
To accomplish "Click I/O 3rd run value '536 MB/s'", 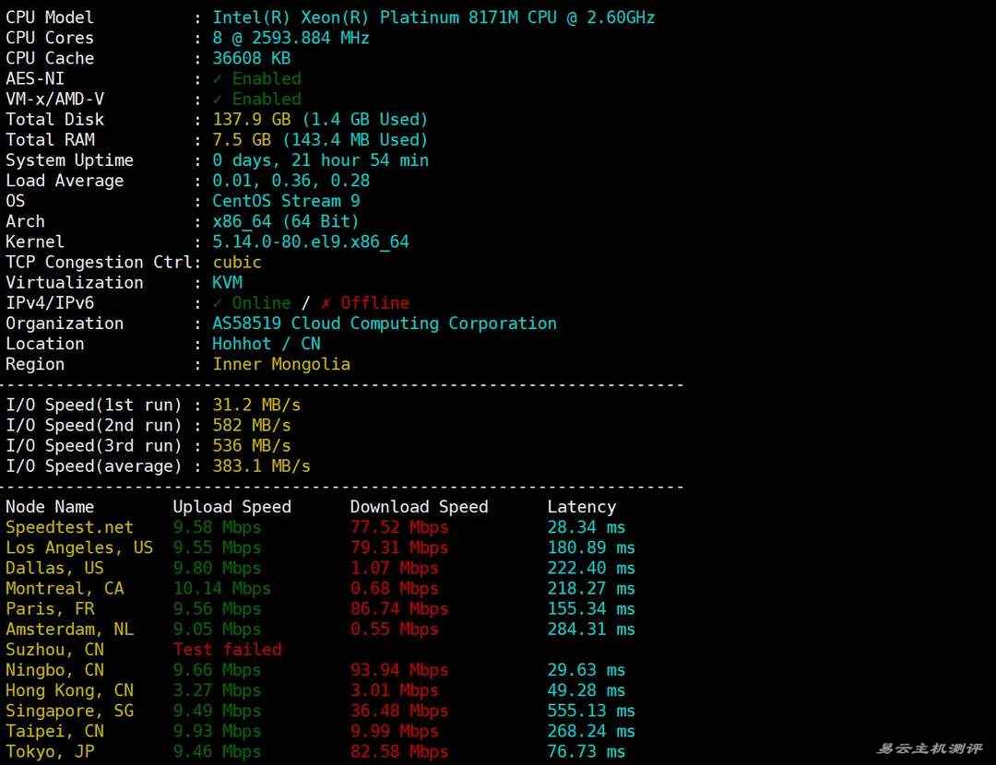I will pyautogui.click(x=252, y=446).
